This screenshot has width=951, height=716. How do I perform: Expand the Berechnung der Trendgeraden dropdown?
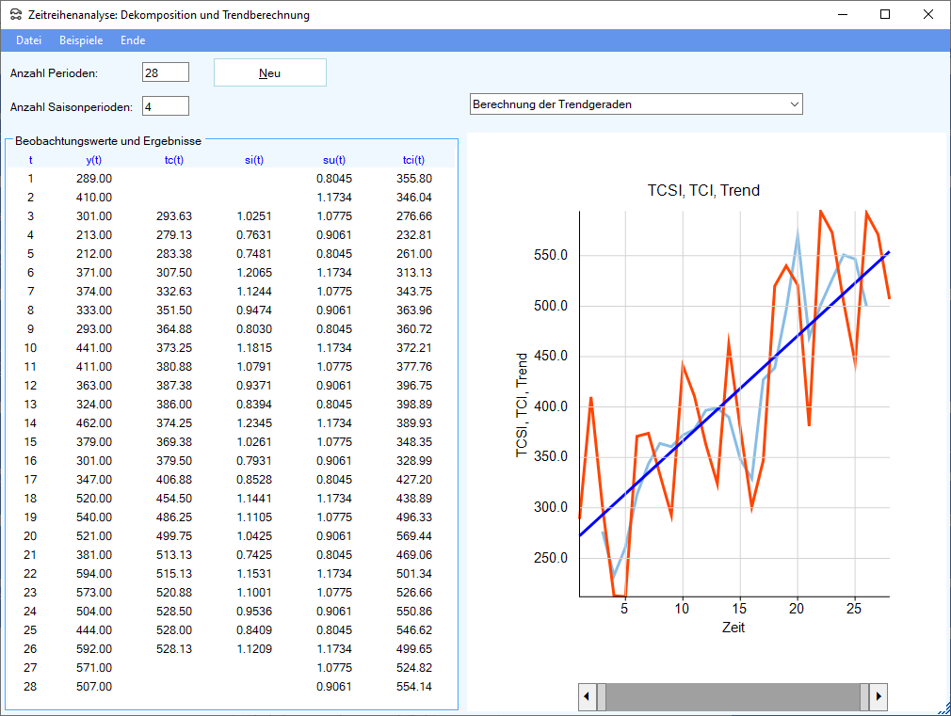[794, 103]
